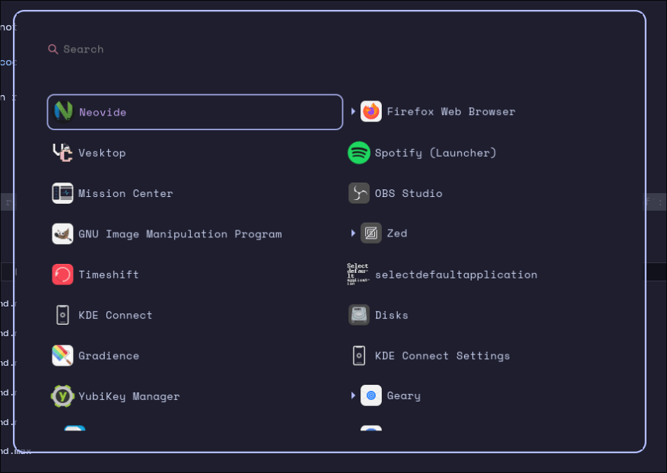Image resolution: width=667 pixels, height=473 pixels.
Task: Select the OBS Studio icon
Action: point(358,193)
